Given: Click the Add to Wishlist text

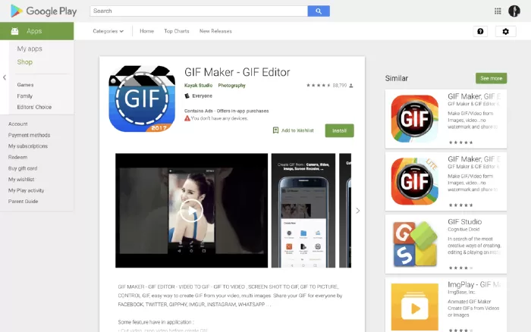Looking at the screenshot, I should pos(297,130).
